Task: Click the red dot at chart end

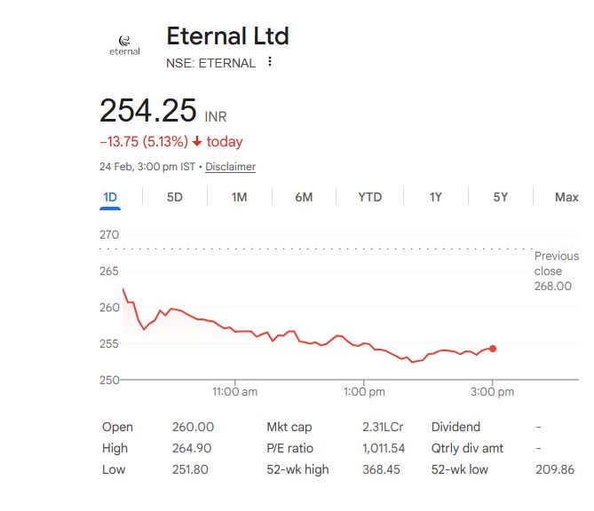Action: pyautogui.click(x=493, y=349)
